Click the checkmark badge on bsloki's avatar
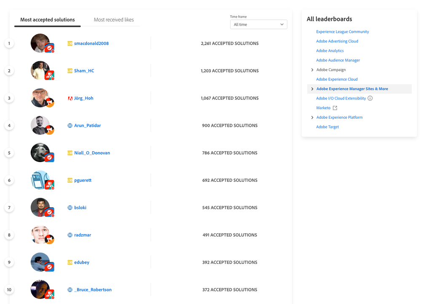The width and height of the screenshot is (421, 304). click(49, 212)
